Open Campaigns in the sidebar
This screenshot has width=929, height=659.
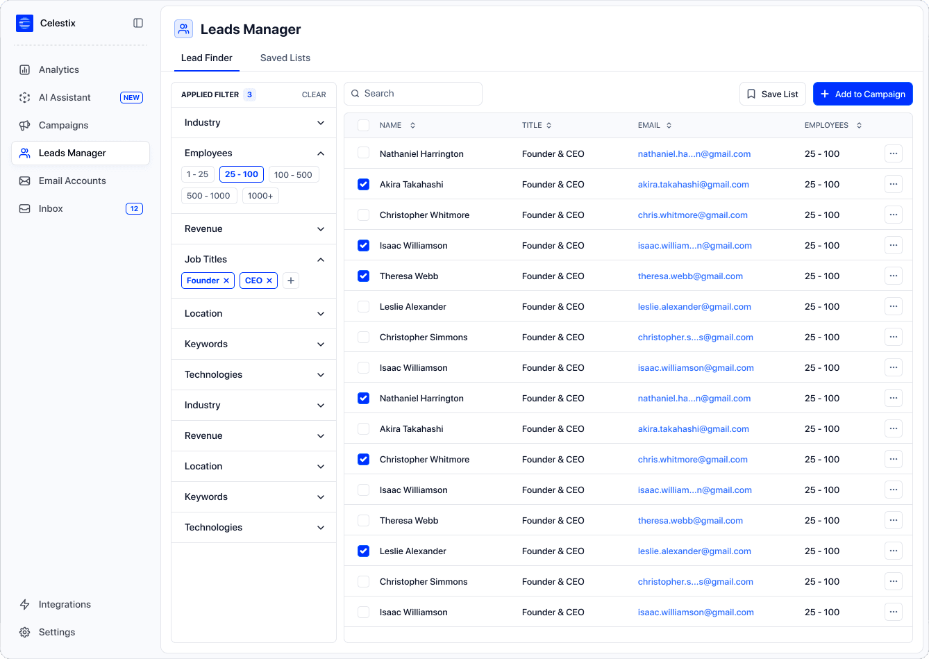(x=81, y=125)
